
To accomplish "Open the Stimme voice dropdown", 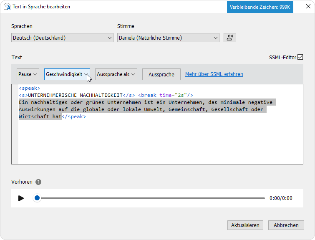I will click(168, 38).
